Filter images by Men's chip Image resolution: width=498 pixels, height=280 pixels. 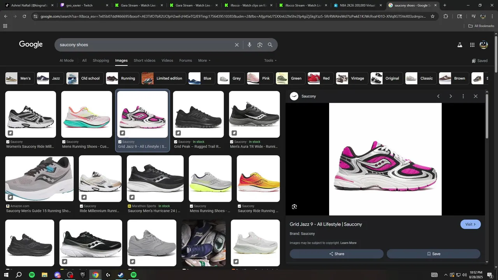[x=20, y=78]
